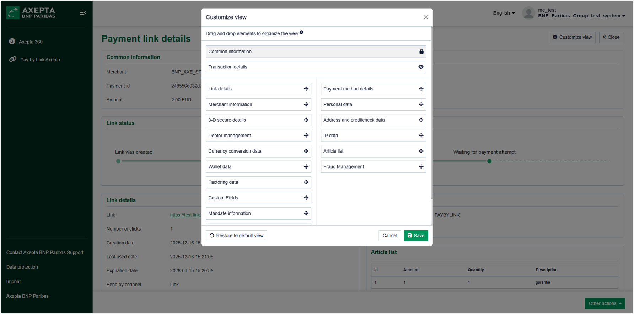The image size is (634, 314).
Task: Click the move icon beside Merchant information
Action: click(306, 105)
